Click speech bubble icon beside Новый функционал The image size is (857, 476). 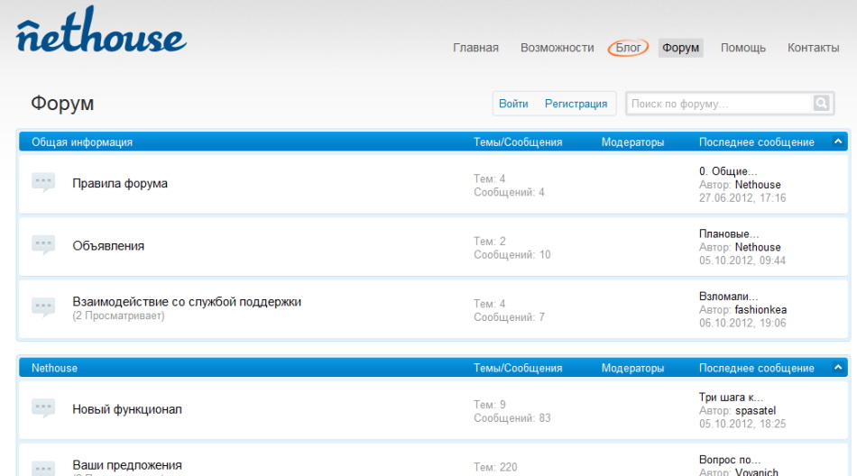(43, 408)
